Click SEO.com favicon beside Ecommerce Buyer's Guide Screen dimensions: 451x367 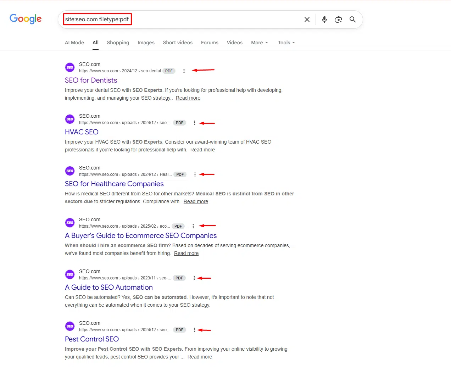pyautogui.click(x=70, y=223)
